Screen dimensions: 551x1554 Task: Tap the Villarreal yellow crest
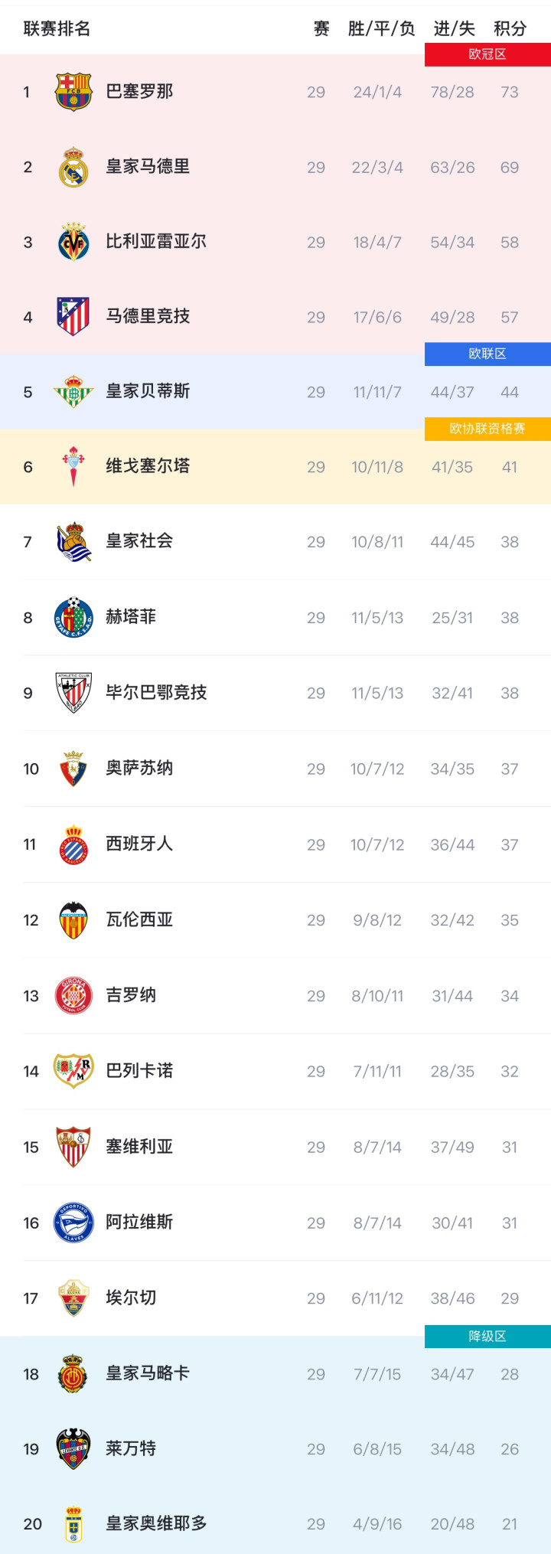pyautogui.click(x=73, y=242)
